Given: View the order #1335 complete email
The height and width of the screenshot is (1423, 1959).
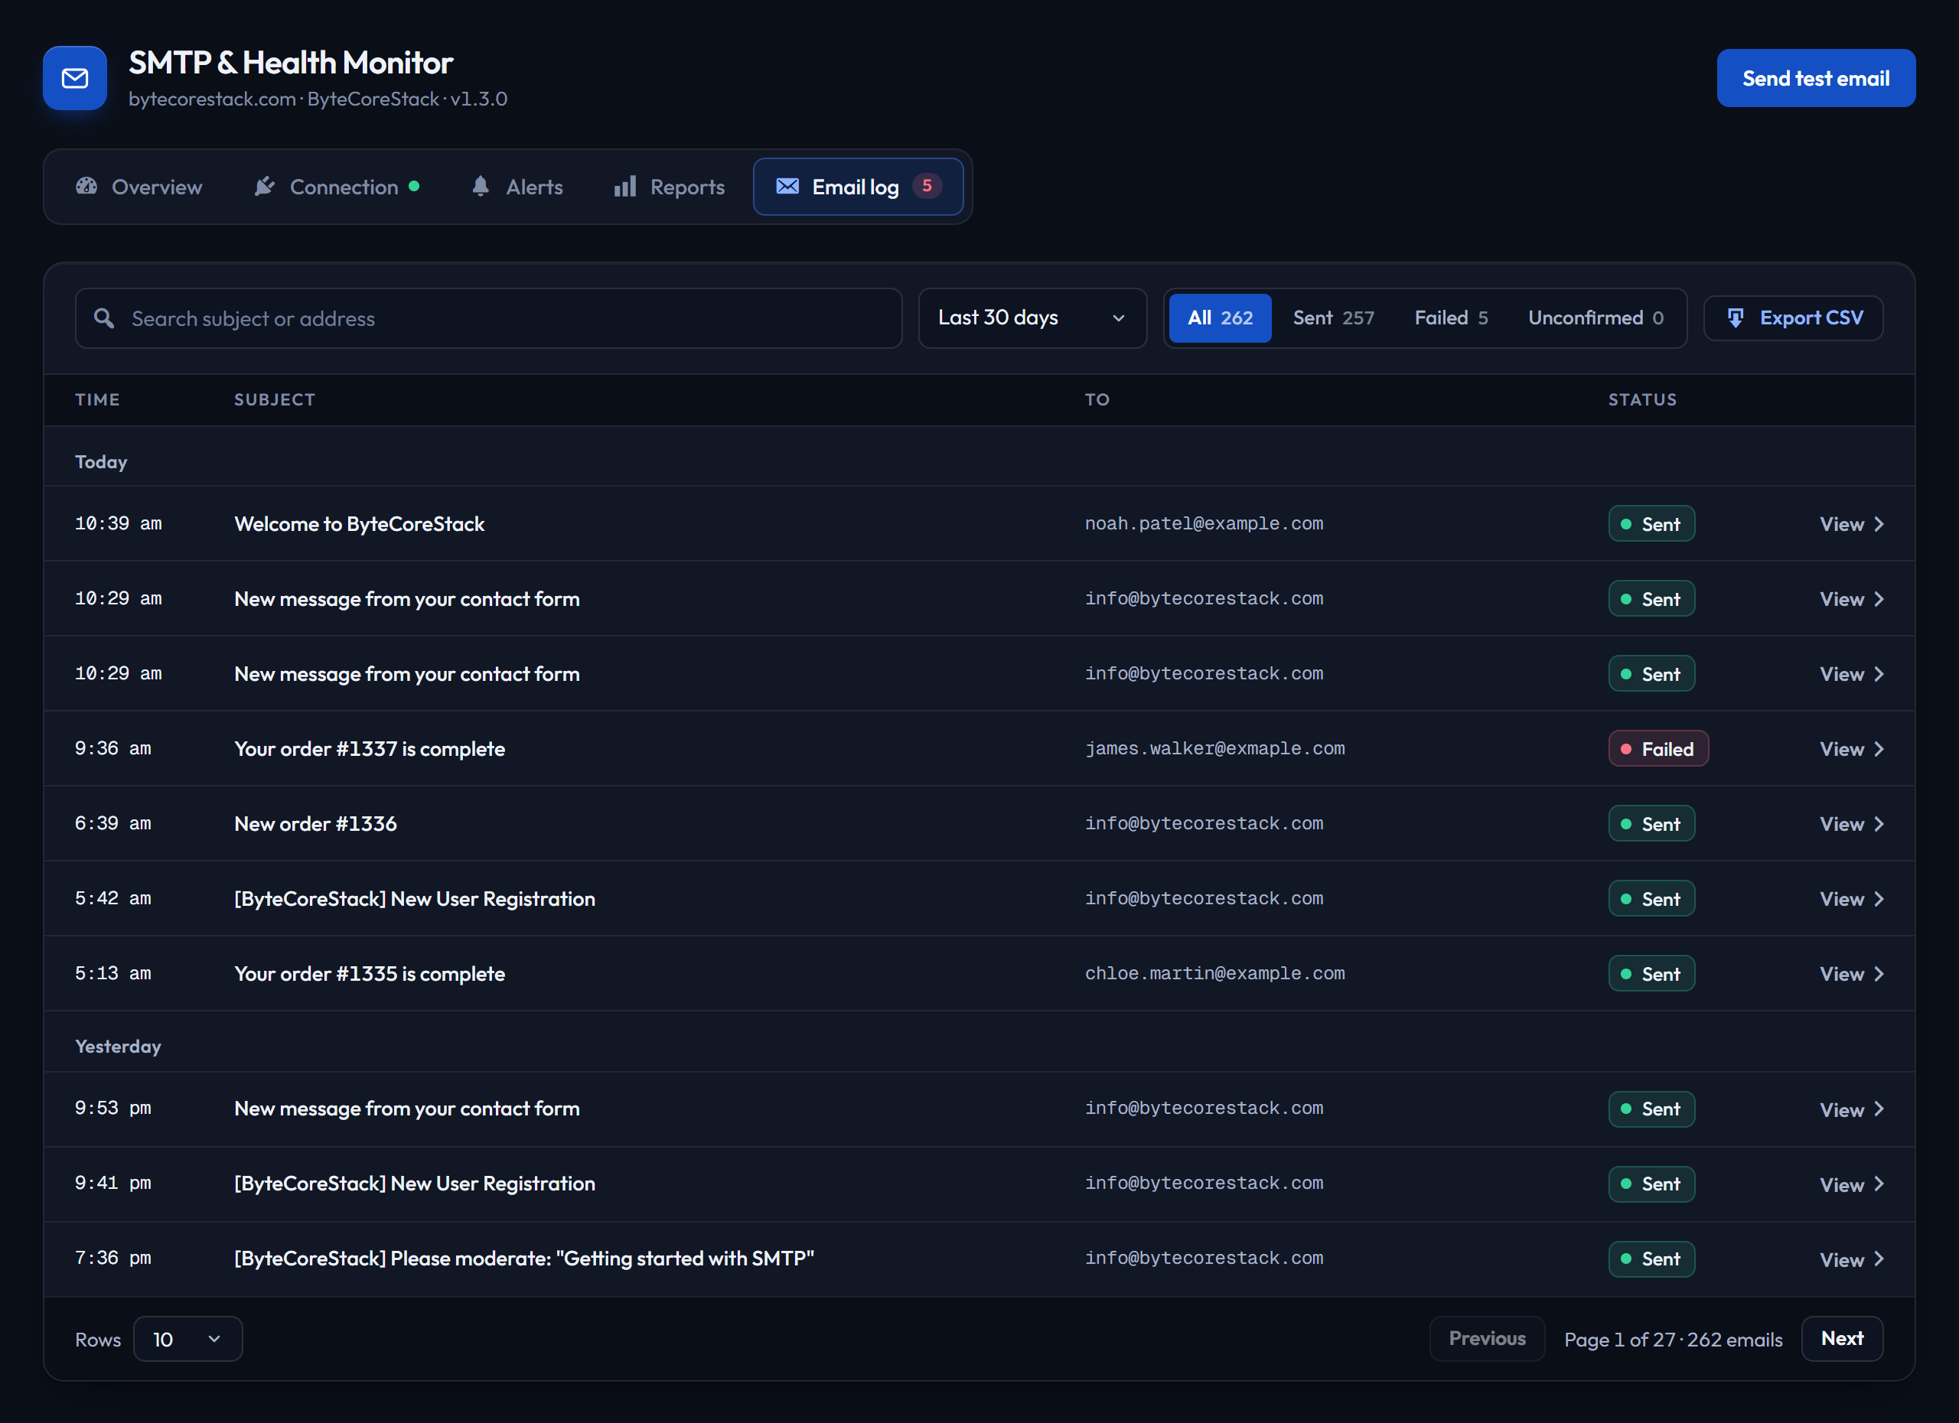Looking at the screenshot, I should click(x=1851, y=974).
